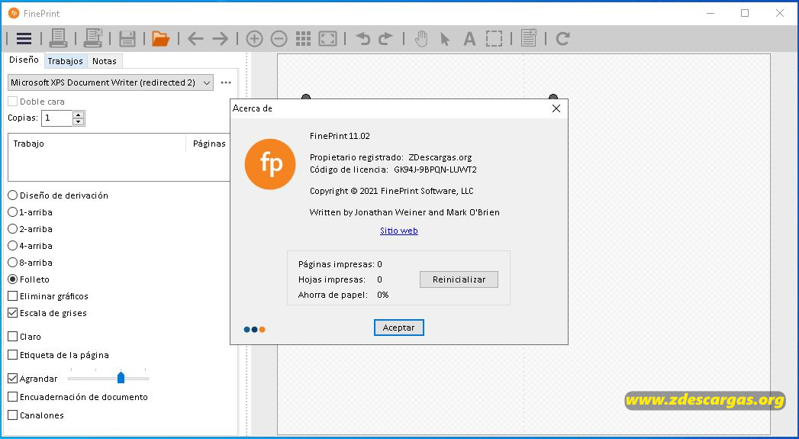The image size is (799, 439).
Task: Click the Páginas column header
Action: pos(209,144)
